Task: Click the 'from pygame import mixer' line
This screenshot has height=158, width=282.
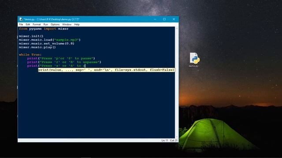Action: pos(44,29)
